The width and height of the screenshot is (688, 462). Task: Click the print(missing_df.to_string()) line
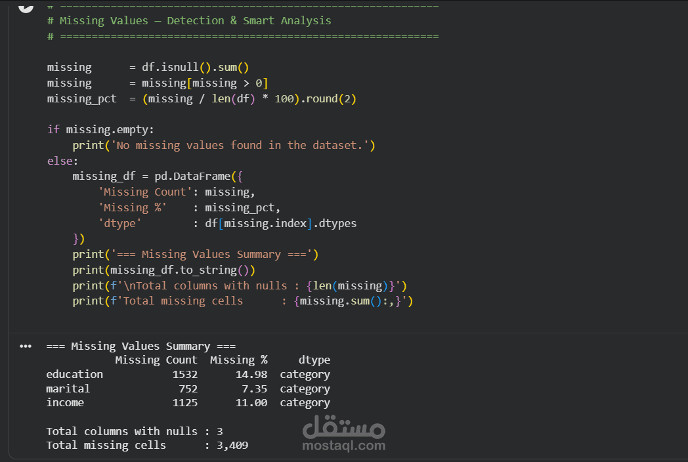pos(163,270)
